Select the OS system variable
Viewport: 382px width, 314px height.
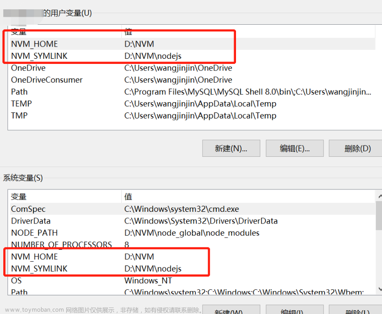[x=193, y=280]
